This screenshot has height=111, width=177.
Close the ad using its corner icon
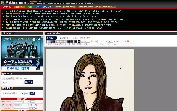click(42, 37)
